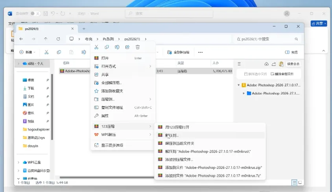The width and height of the screenshot is (332, 192).
Task: Click the search box in ps2026(1)
Action: [x=267, y=39]
